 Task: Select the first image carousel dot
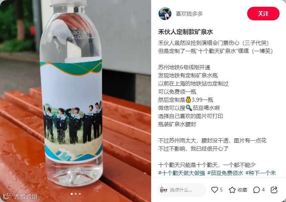pos(72,194)
